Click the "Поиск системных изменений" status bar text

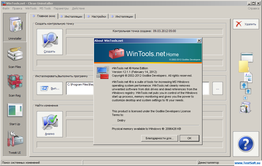click(21, 163)
